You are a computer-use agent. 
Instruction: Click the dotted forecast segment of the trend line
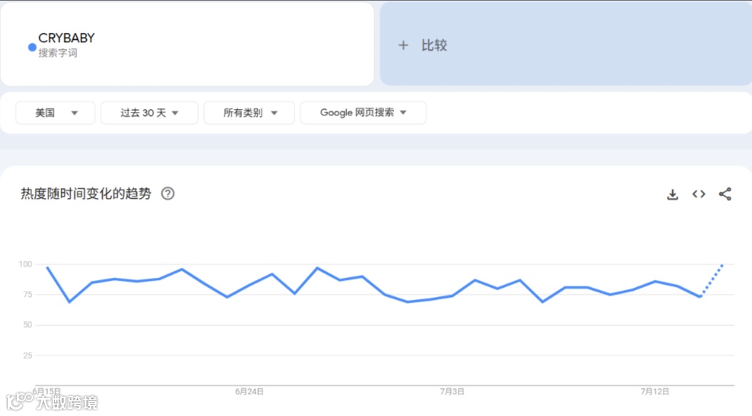coord(711,281)
